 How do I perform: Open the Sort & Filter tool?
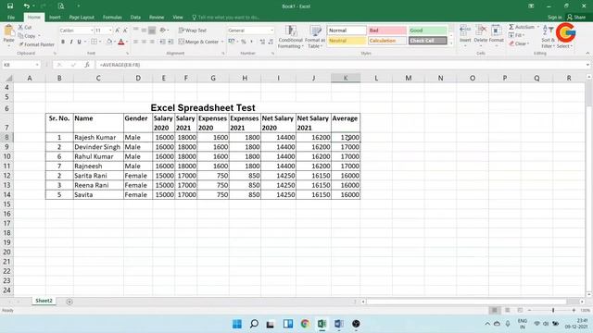tap(548, 37)
